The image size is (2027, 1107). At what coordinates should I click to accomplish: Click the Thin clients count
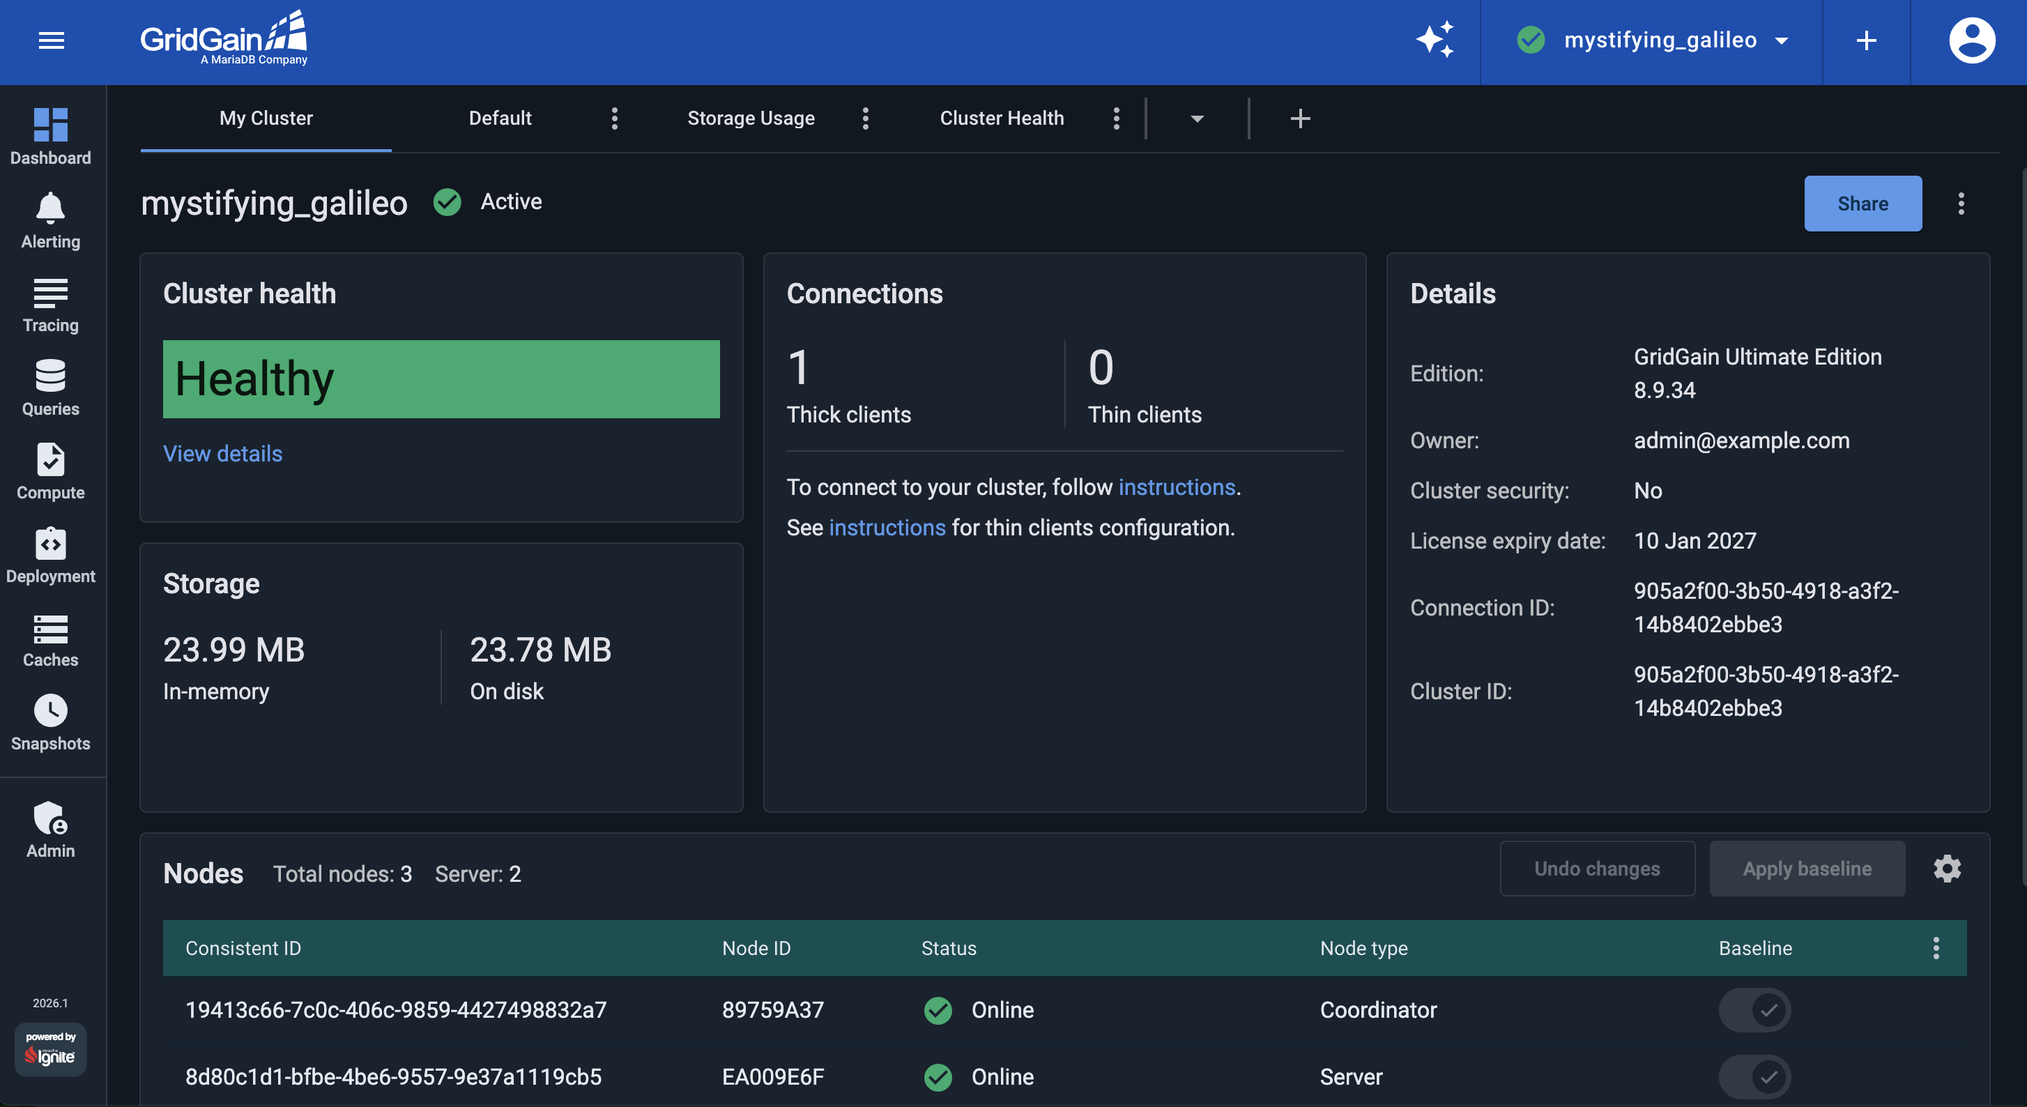[x=1100, y=367]
